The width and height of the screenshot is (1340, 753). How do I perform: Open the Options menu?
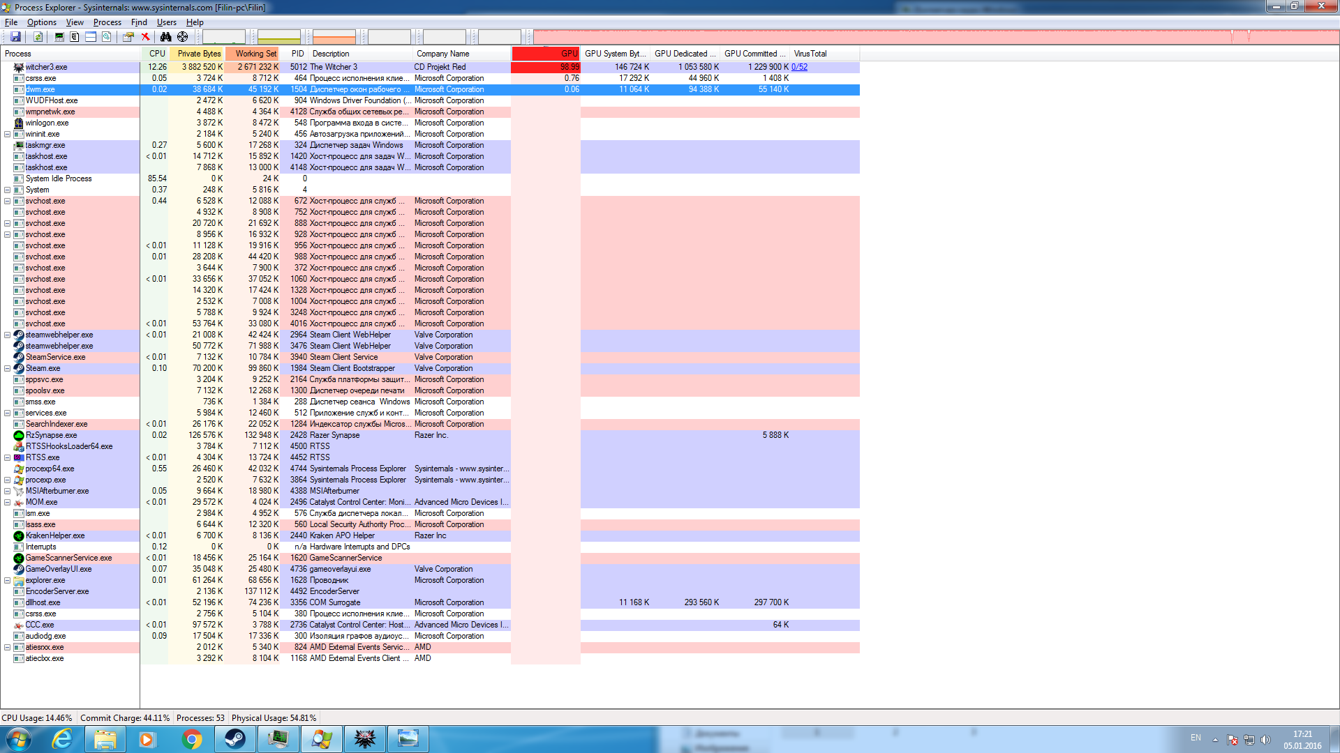(x=42, y=22)
